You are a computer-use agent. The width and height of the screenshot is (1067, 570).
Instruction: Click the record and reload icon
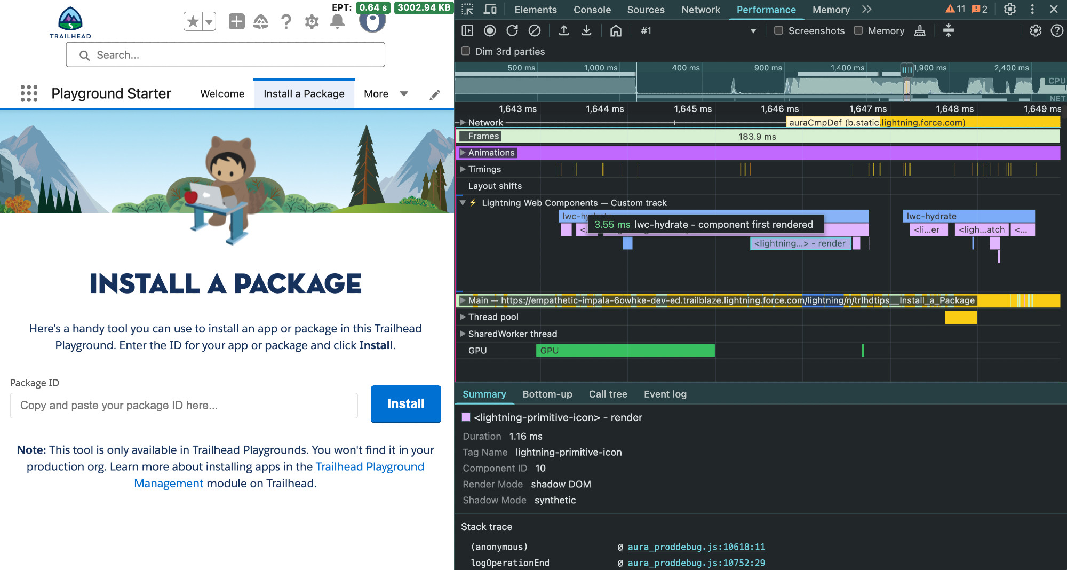click(x=512, y=30)
